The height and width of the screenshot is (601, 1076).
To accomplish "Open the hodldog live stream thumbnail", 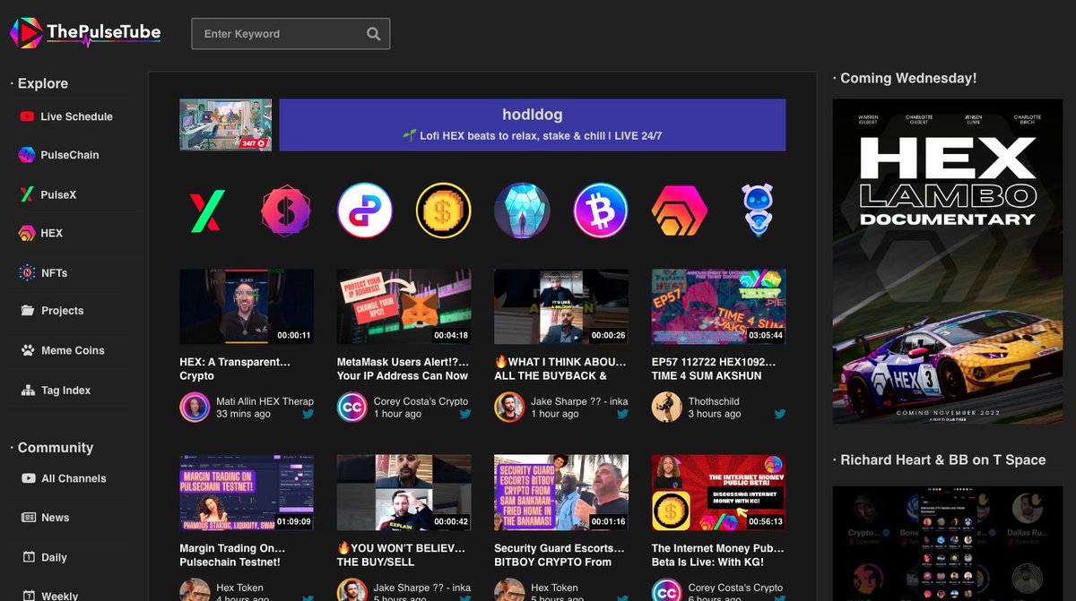I will click(226, 124).
